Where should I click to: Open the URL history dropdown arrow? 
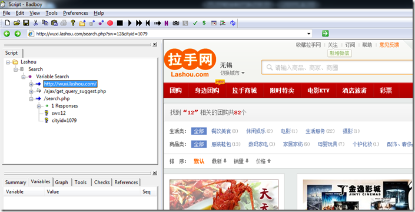tap(308, 34)
